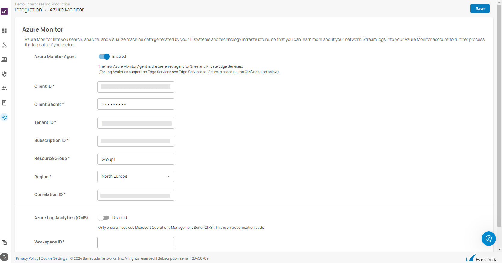The width and height of the screenshot is (502, 263).
Task: Click the Client ID input field
Action: 136,87
